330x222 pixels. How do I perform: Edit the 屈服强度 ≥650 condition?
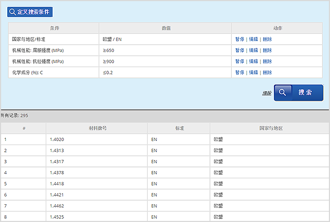253,50
